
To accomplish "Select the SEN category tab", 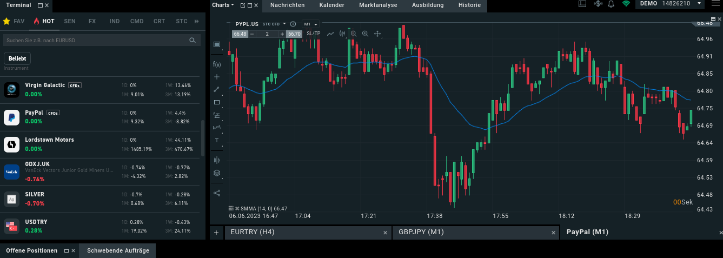I will tap(70, 21).
